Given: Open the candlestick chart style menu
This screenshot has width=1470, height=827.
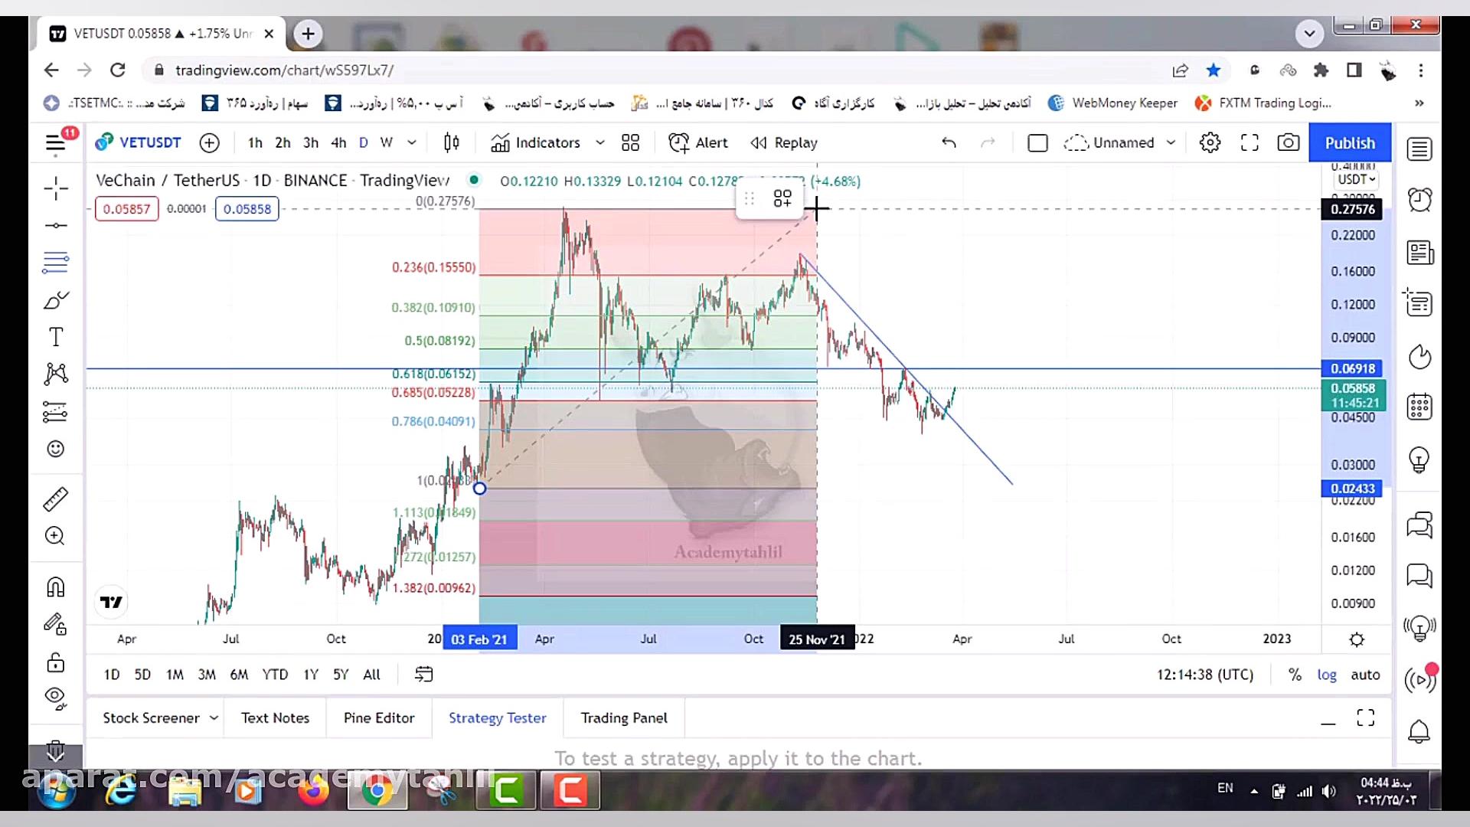Looking at the screenshot, I should (x=452, y=142).
